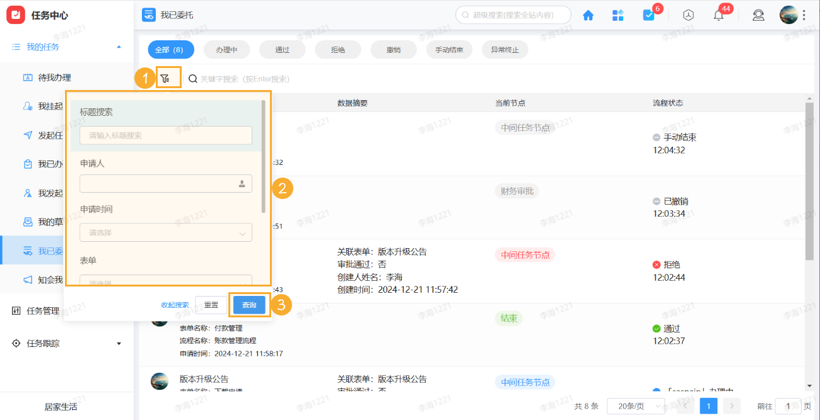820x420 pixels.
Task: Select the 我的草稿 sidebar item
Action: click(x=66, y=222)
